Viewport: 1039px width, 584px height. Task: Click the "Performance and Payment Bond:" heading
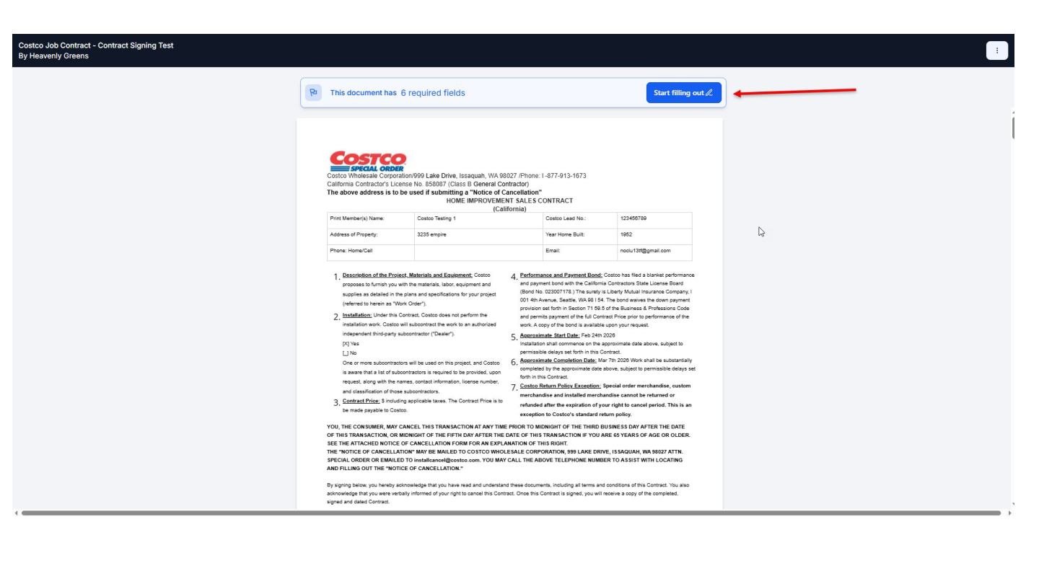pyautogui.click(x=561, y=275)
